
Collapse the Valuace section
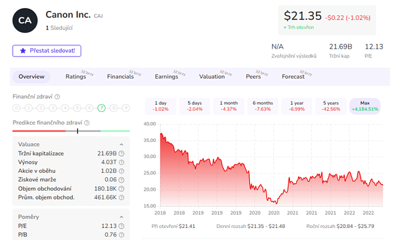tap(121, 145)
